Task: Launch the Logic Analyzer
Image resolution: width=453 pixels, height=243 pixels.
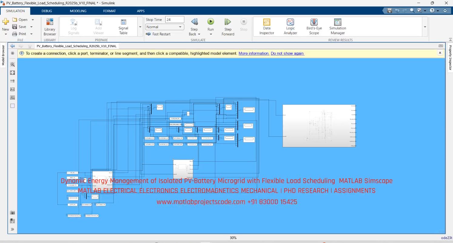Action: (x=290, y=27)
